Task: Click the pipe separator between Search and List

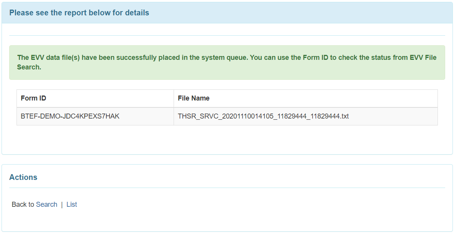Action: tap(62, 204)
